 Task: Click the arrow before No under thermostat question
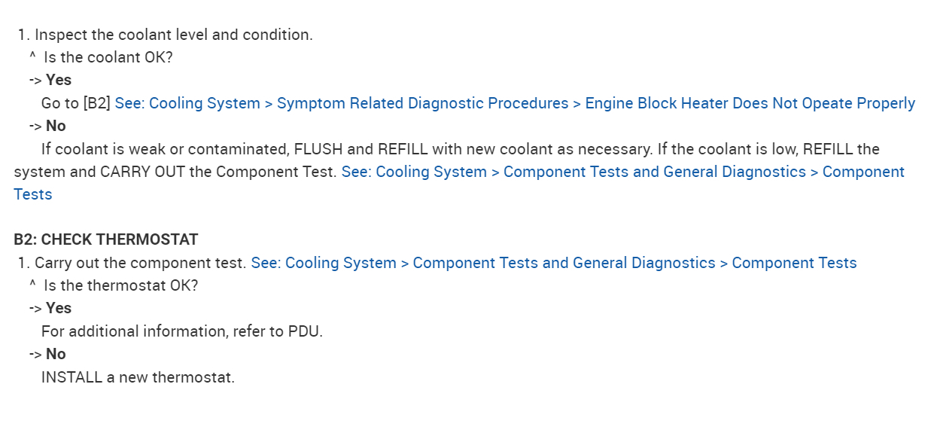coord(35,354)
